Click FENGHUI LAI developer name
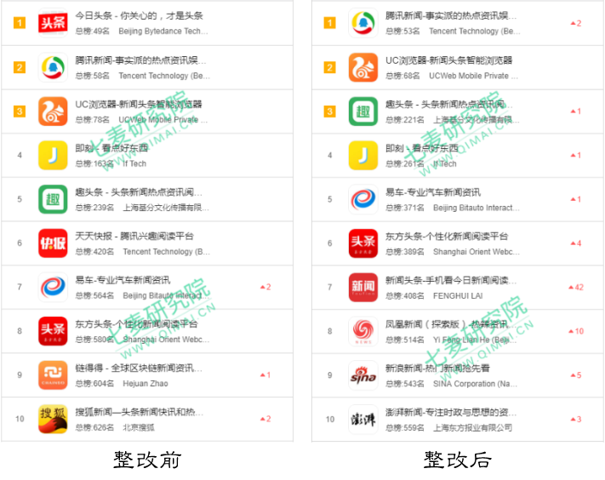 click(x=458, y=295)
